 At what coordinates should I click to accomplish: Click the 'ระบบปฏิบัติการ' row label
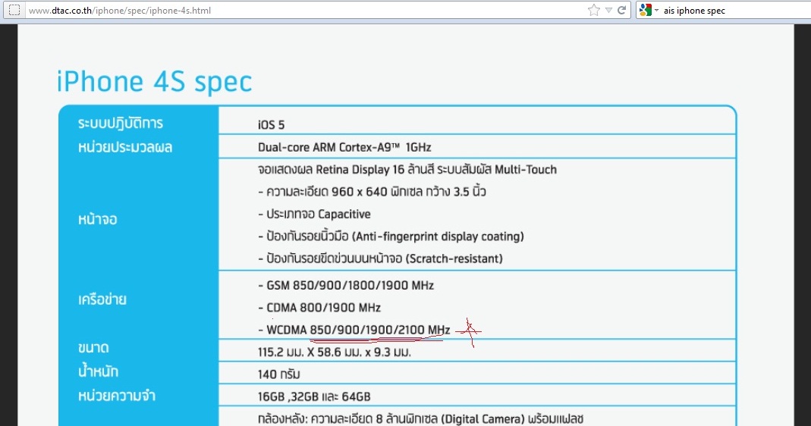pyautogui.click(x=121, y=124)
